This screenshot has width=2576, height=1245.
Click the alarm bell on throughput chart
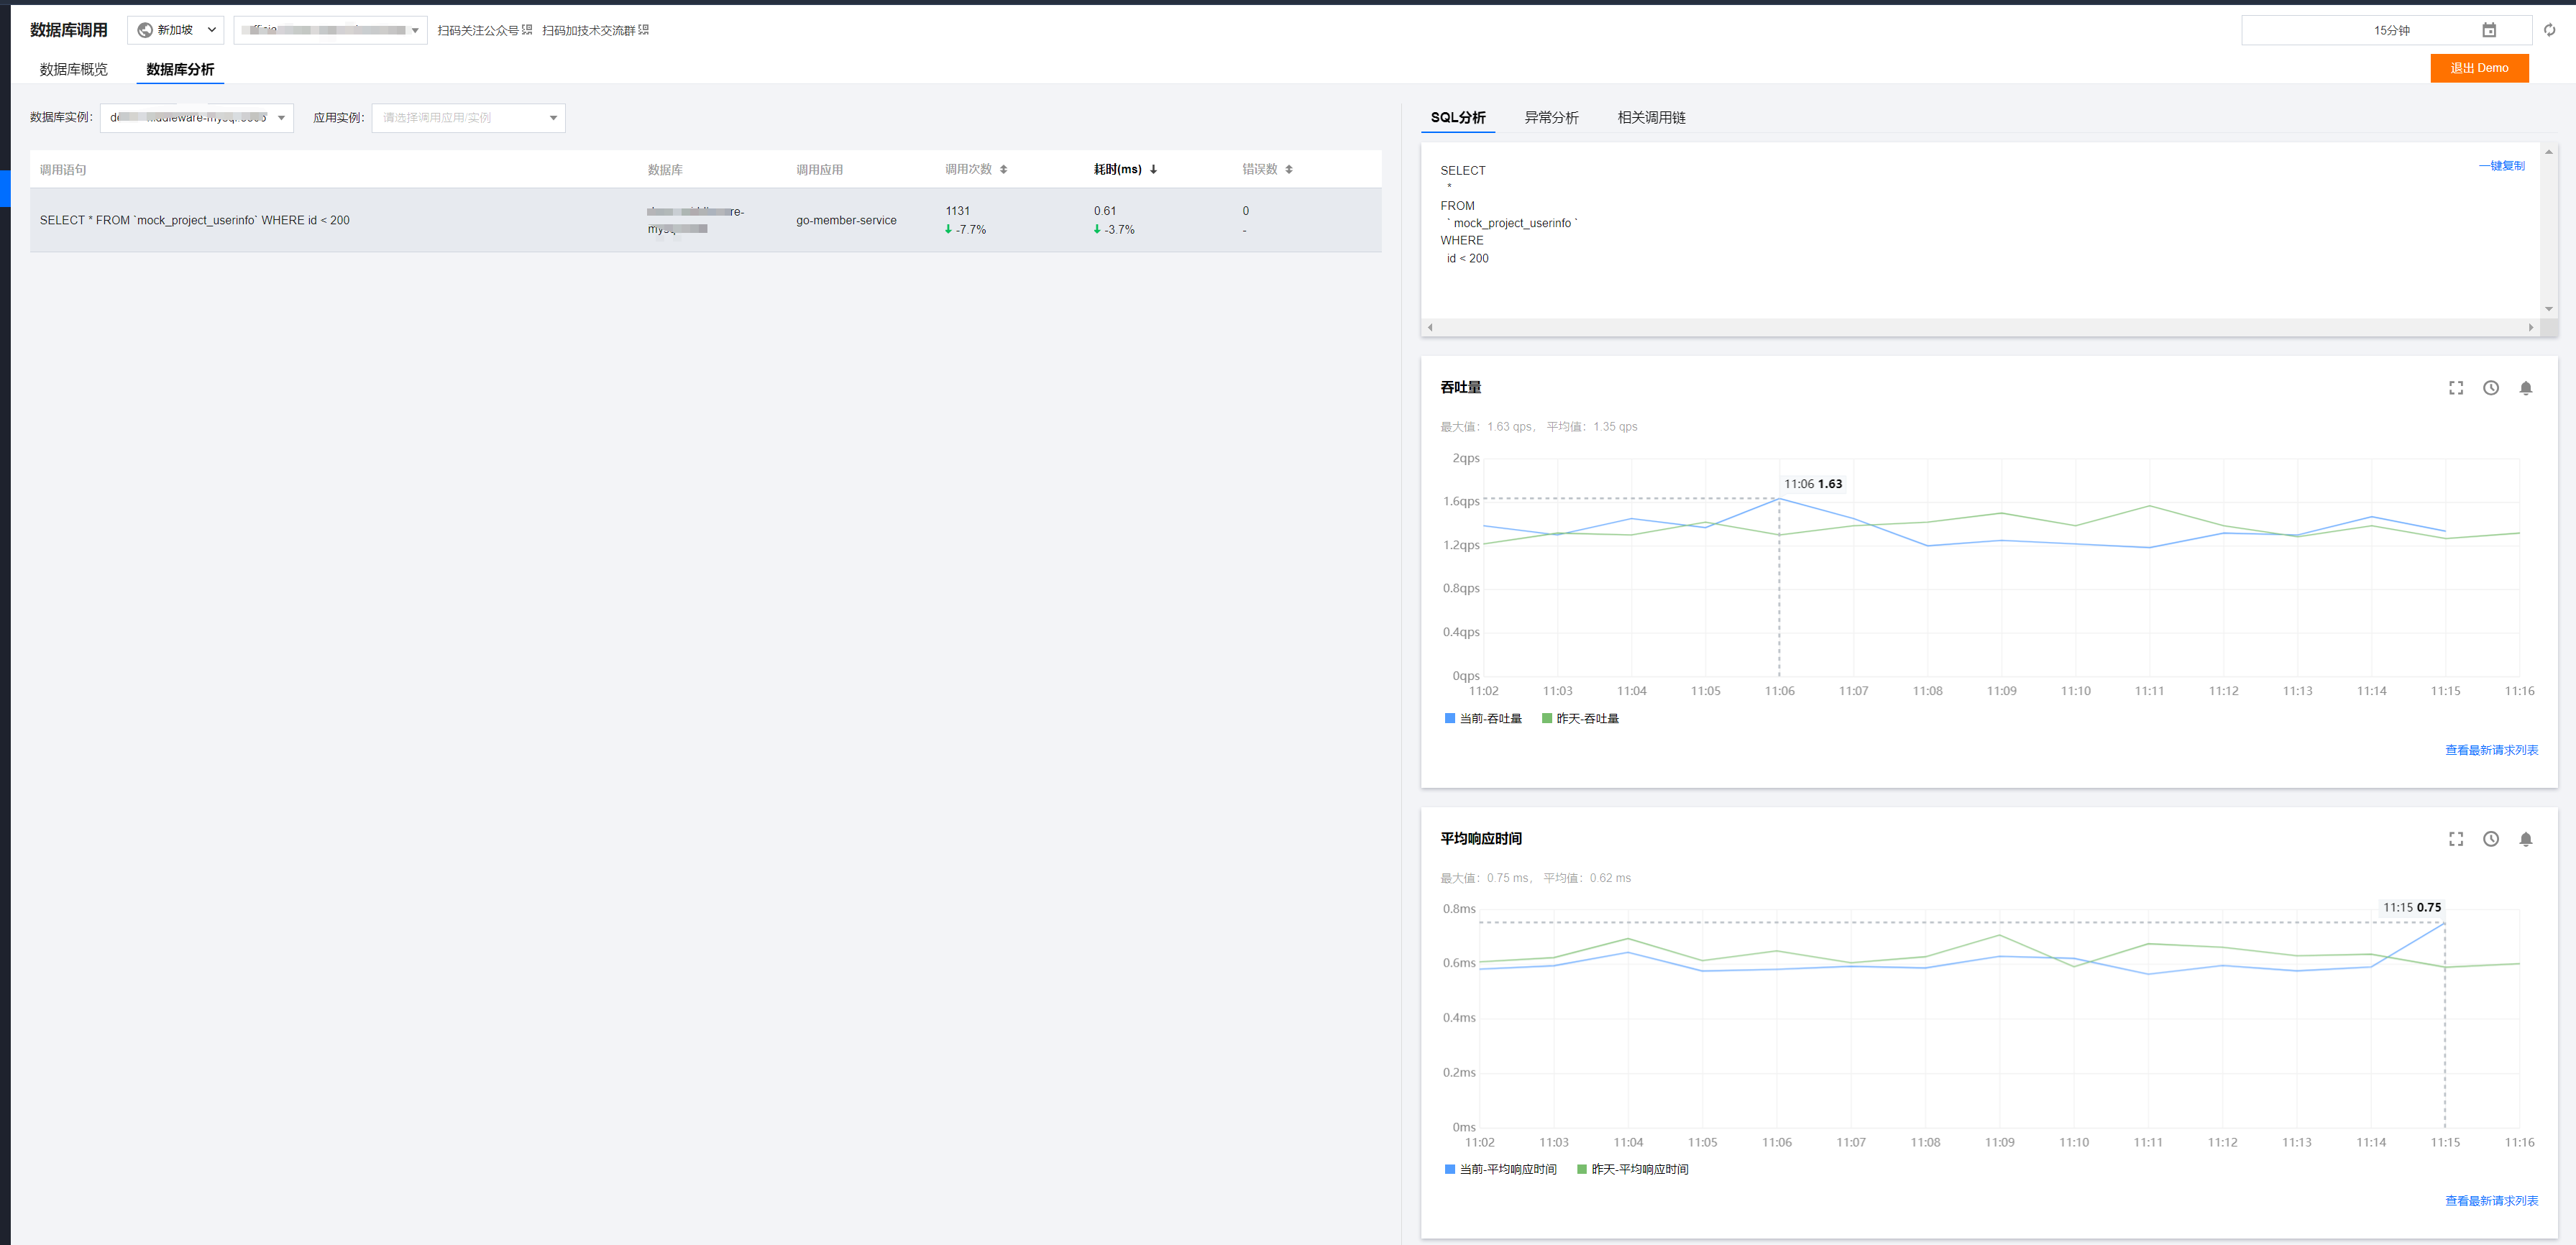[2525, 388]
